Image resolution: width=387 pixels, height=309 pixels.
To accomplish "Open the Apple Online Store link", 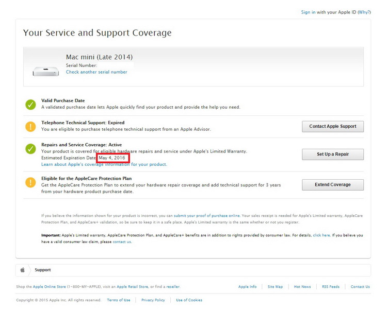I will (x=51, y=287).
